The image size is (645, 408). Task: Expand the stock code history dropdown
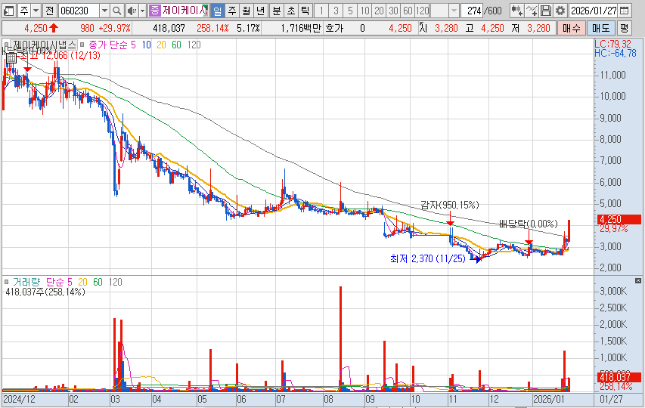click(x=104, y=11)
